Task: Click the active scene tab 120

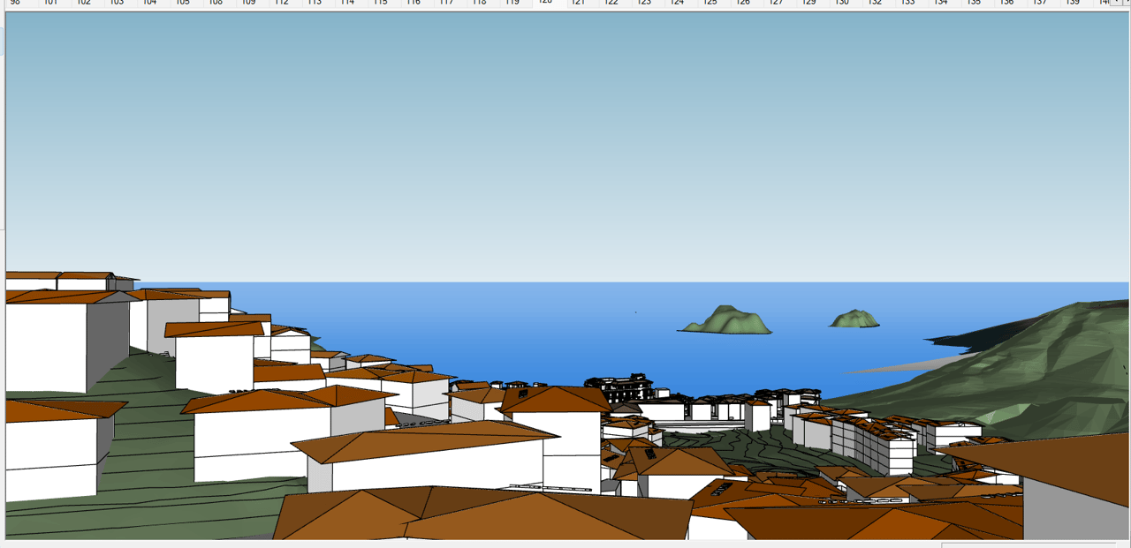Action: pos(545,3)
